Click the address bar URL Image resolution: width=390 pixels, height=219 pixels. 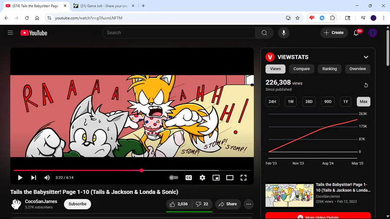point(88,18)
